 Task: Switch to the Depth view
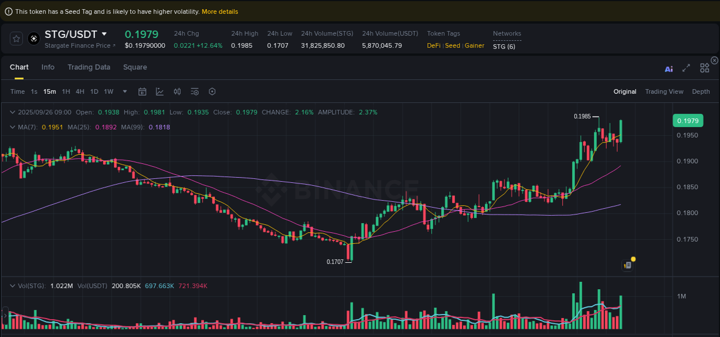tap(700, 91)
